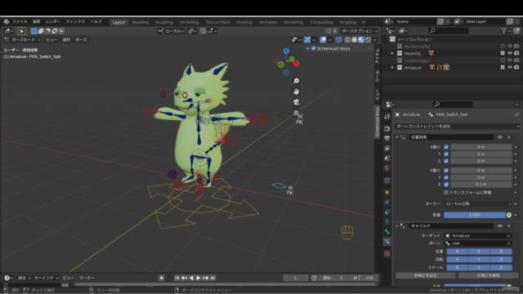Open the World properties tab icon

387,168
